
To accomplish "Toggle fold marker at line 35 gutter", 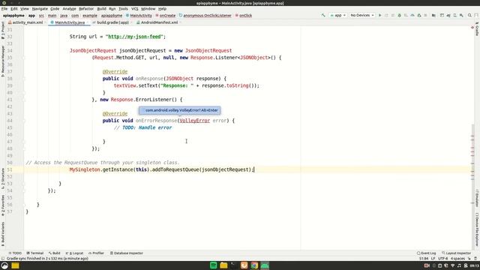I will (23, 58).
